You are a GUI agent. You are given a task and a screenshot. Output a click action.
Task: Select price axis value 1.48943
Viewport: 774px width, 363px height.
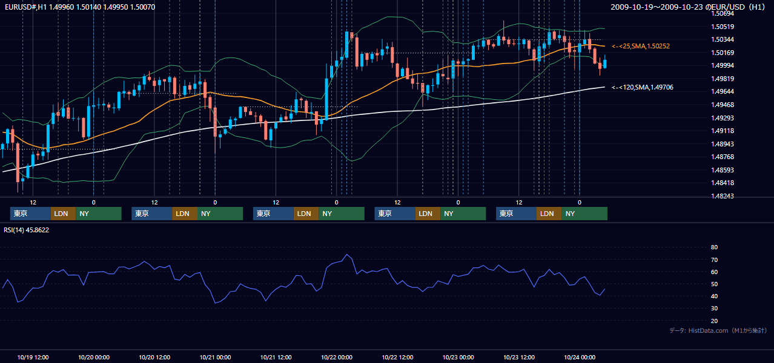(723, 144)
